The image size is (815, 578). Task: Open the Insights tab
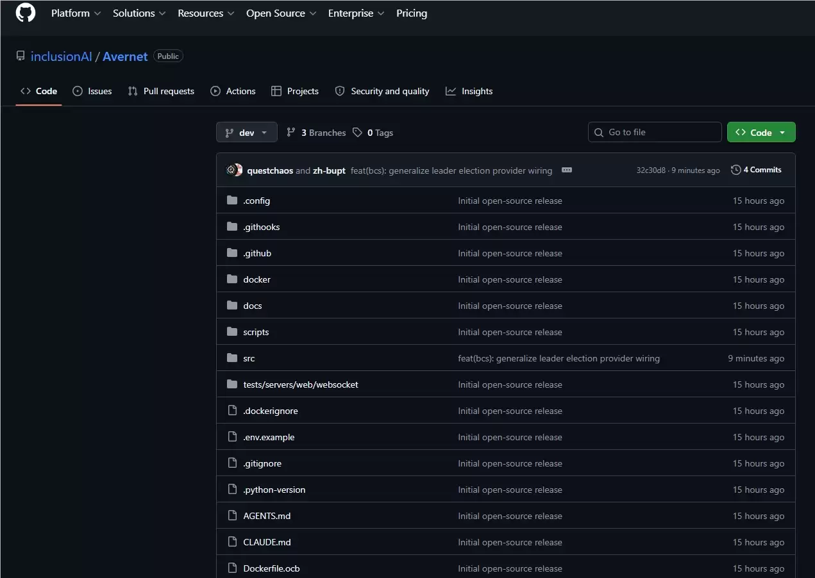469,91
